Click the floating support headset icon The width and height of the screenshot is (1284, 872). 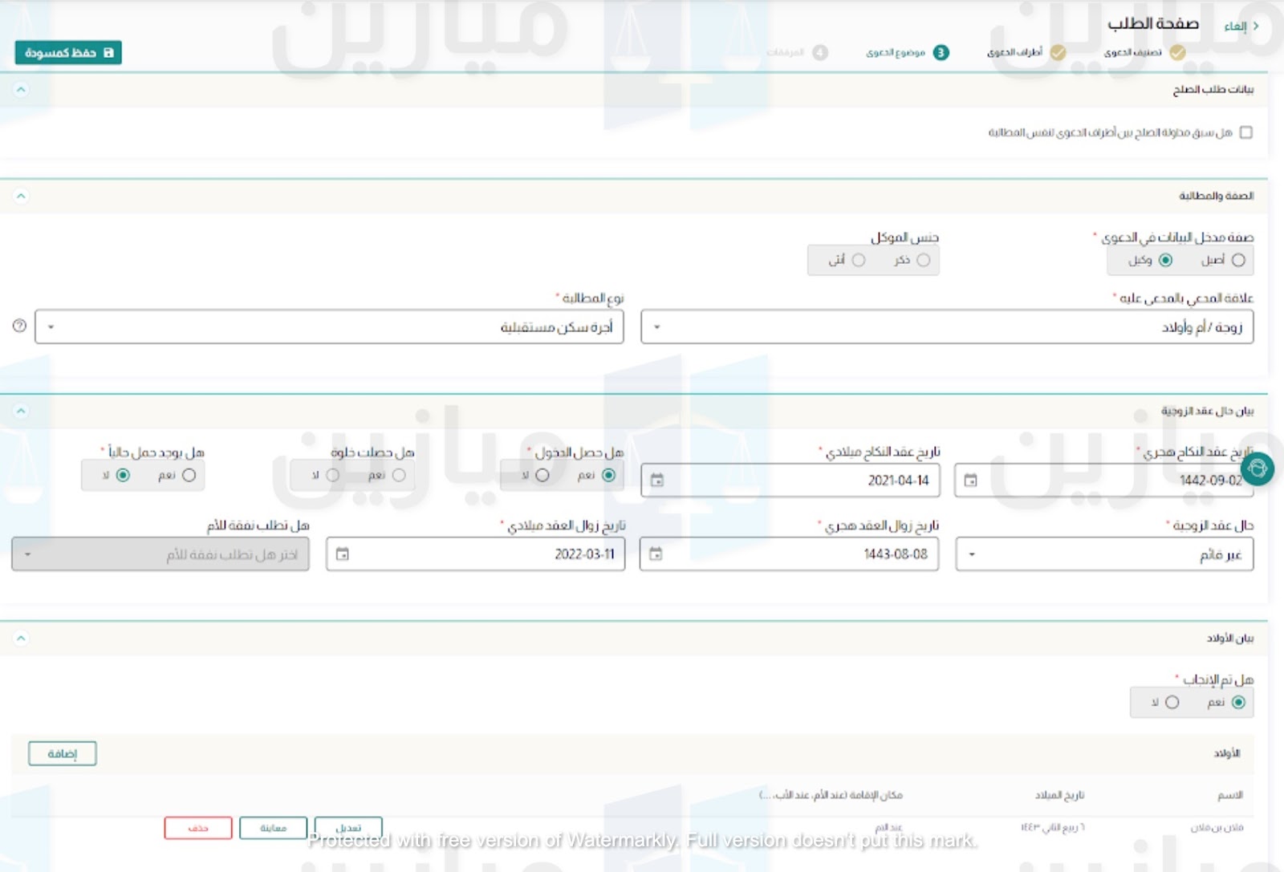click(x=1258, y=468)
